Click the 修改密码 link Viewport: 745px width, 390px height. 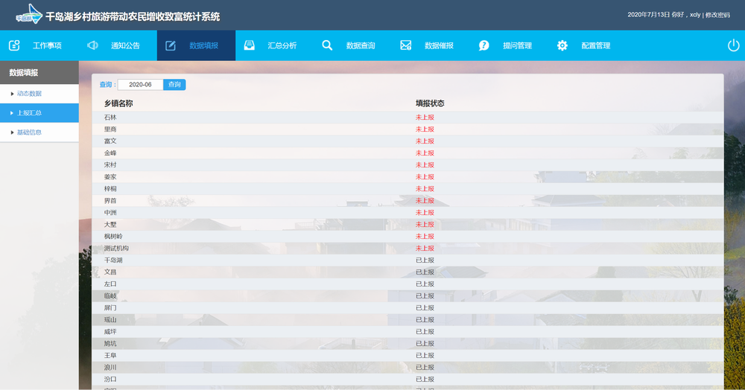(720, 15)
